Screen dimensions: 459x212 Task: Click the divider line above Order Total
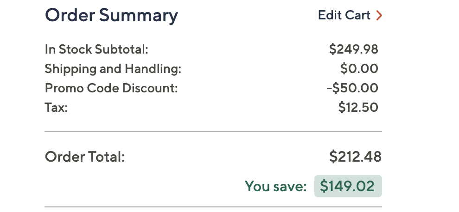[x=213, y=131]
